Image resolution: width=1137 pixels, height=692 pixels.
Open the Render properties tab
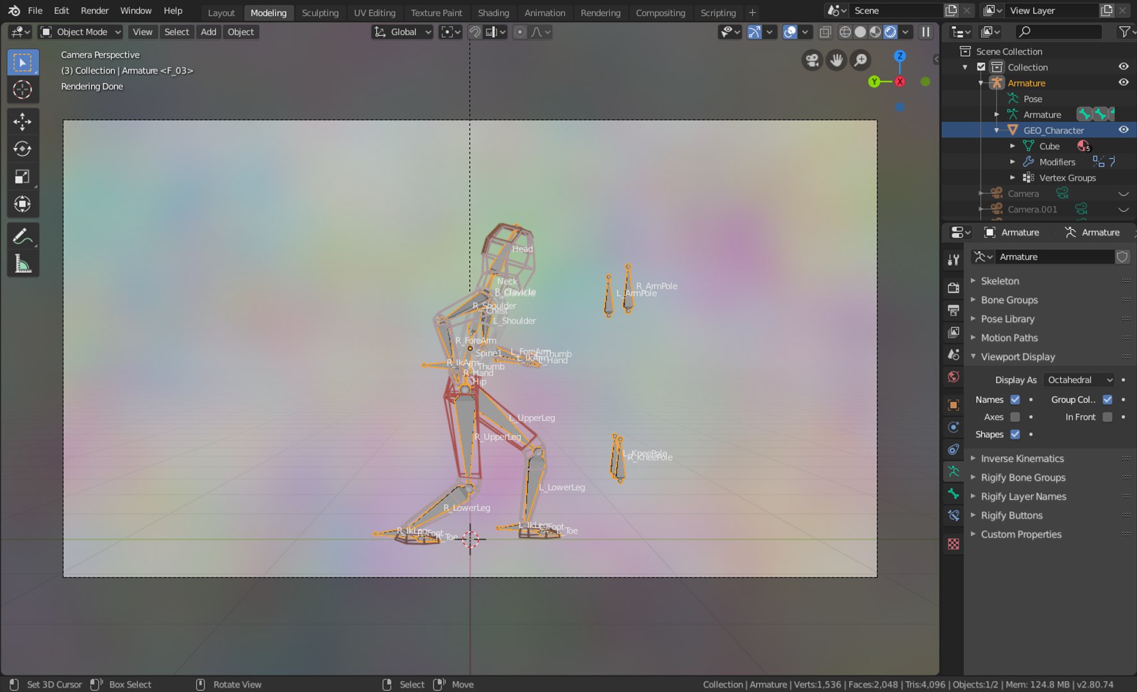coord(954,288)
